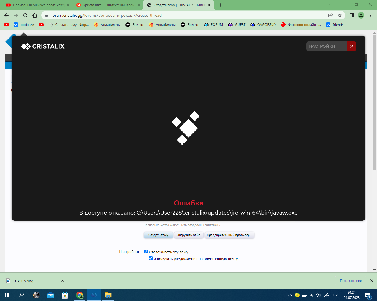
Task: Open Windows taskbar search
Action: [21, 295]
